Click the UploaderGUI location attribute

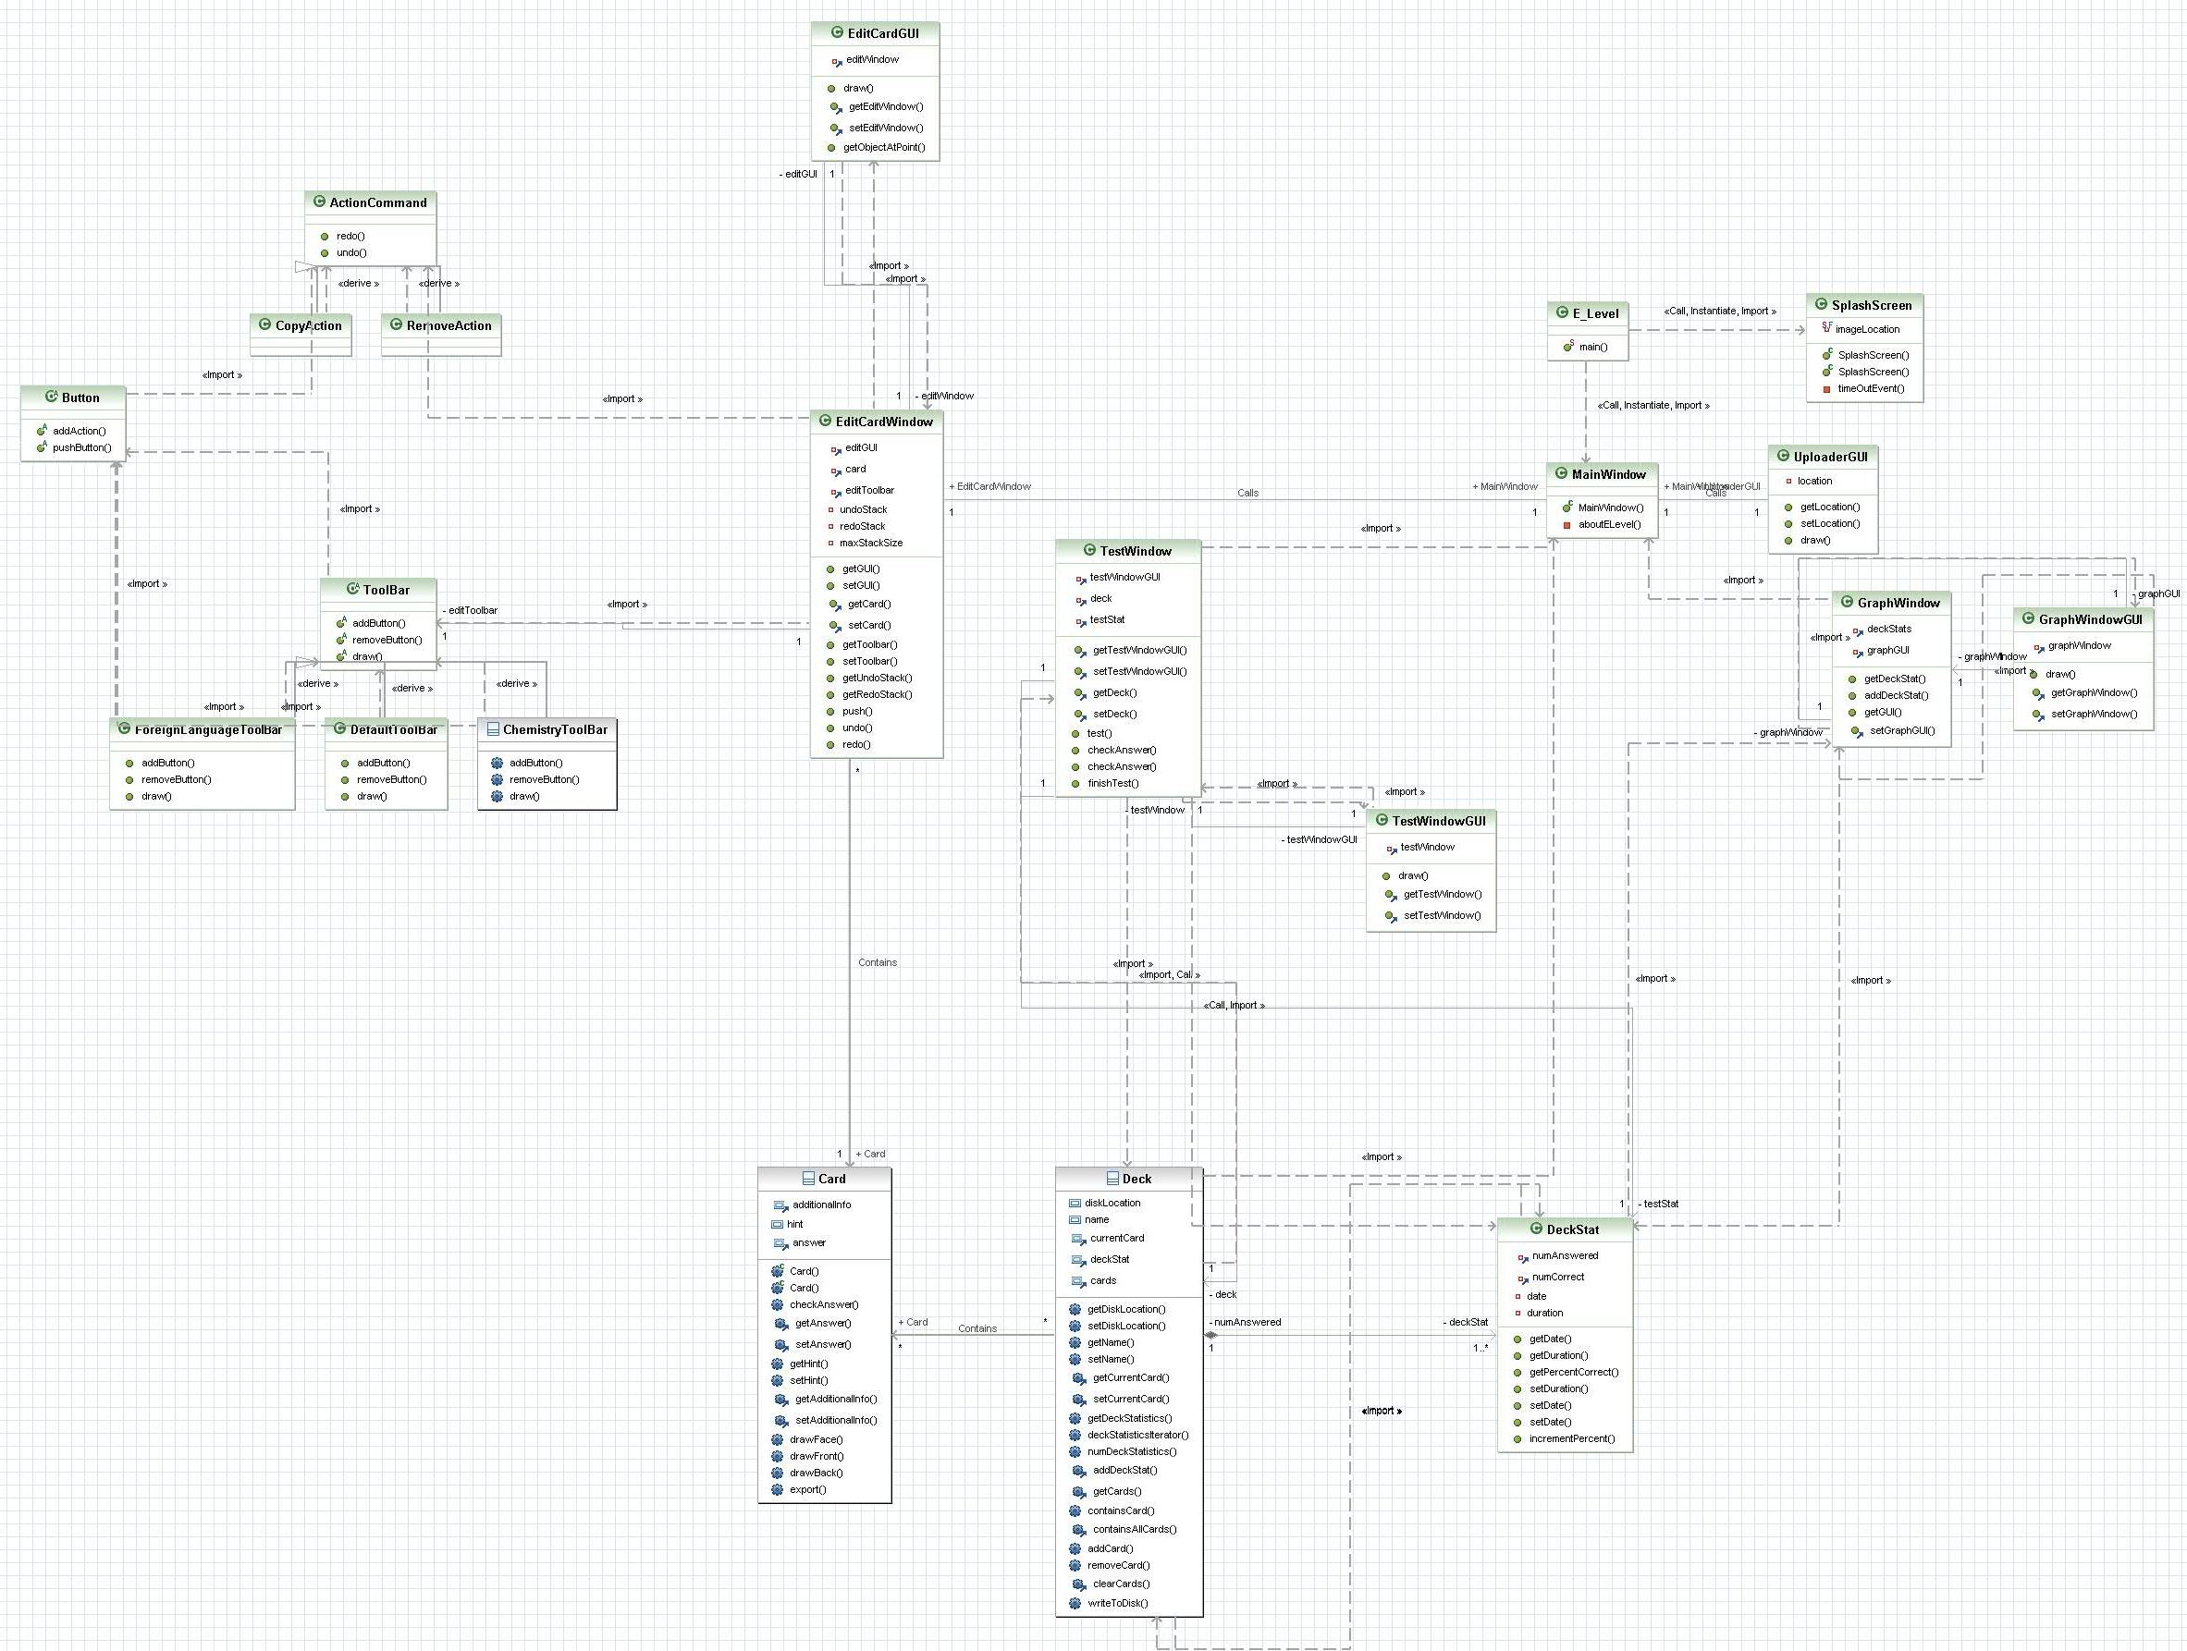[x=1814, y=481]
